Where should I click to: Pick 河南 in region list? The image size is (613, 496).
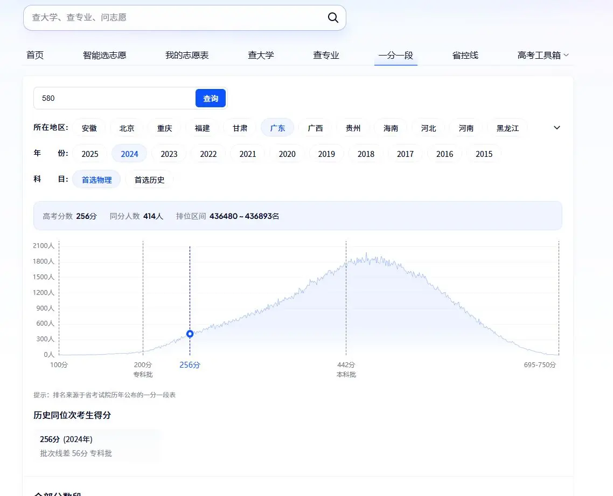click(x=466, y=128)
